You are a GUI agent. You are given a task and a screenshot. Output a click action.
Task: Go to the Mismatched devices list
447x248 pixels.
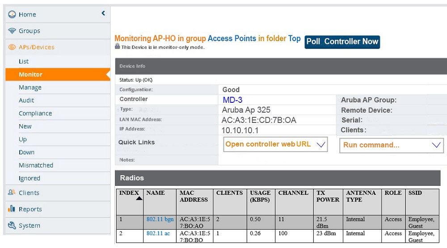[x=36, y=165]
